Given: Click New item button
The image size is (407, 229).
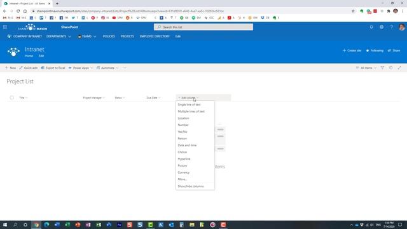Looking at the screenshot, I should pos(11,68).
